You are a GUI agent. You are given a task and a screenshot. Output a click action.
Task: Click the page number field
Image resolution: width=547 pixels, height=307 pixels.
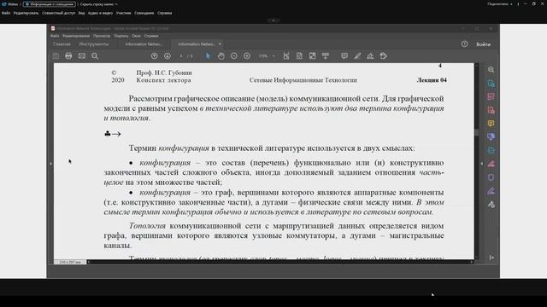pos(181,56)
